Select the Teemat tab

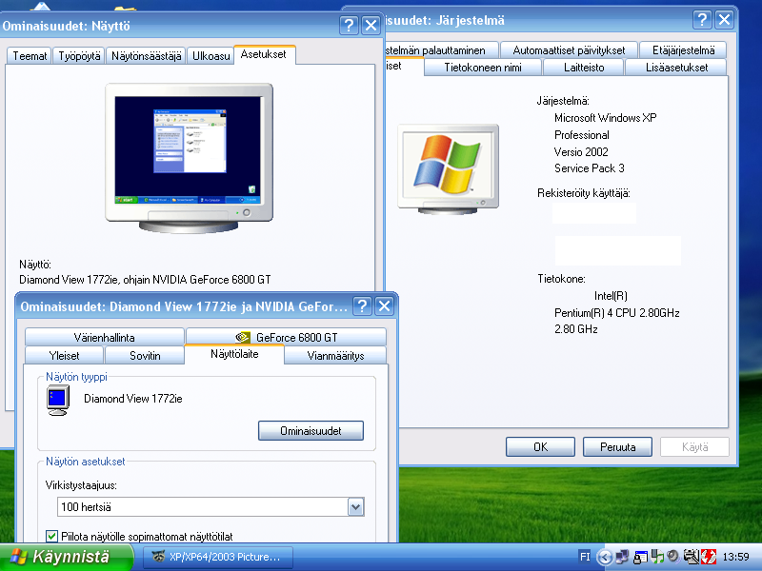click(30, 56)
